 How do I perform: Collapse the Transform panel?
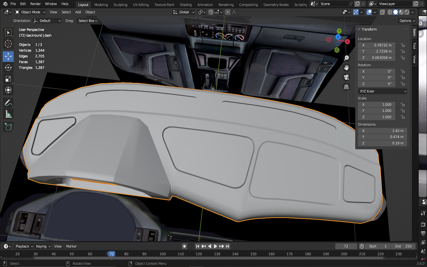[359, 29]
